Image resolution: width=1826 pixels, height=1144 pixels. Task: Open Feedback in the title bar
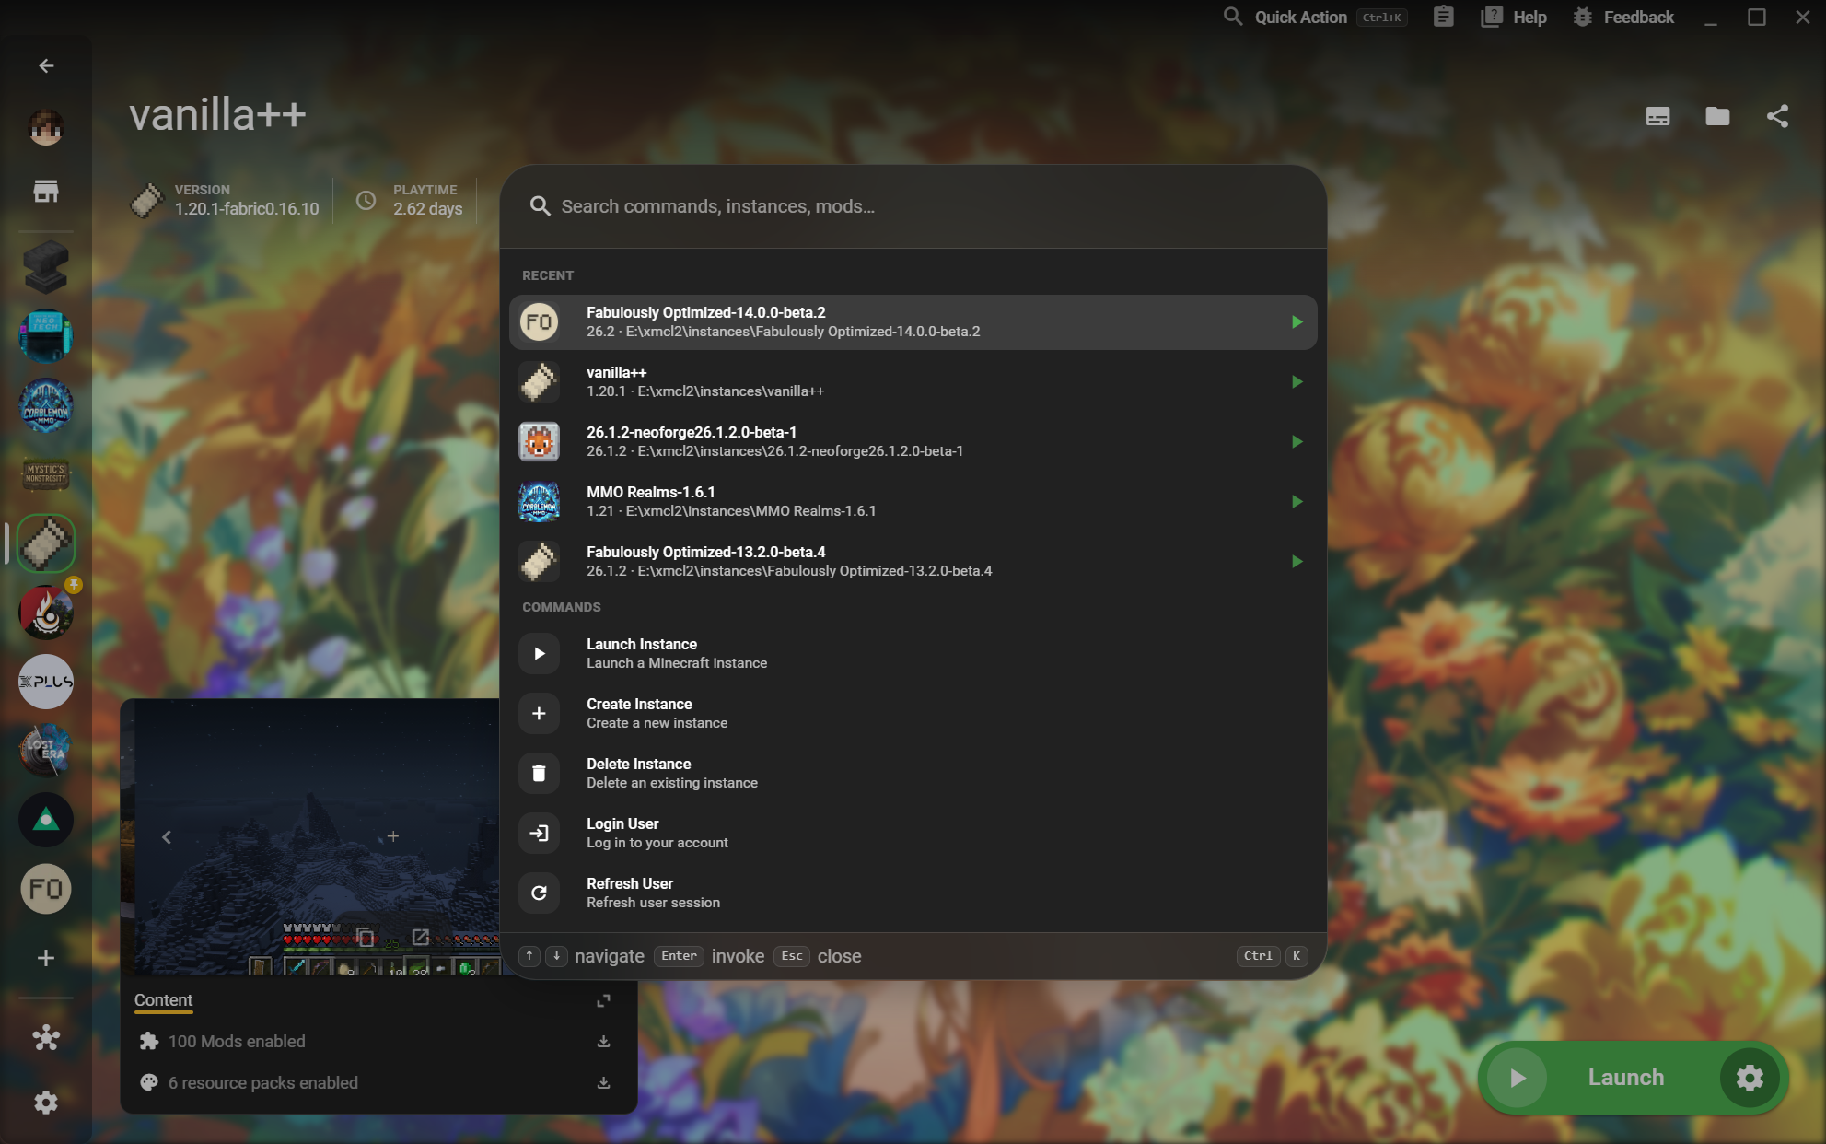[x=1623, y=17]
